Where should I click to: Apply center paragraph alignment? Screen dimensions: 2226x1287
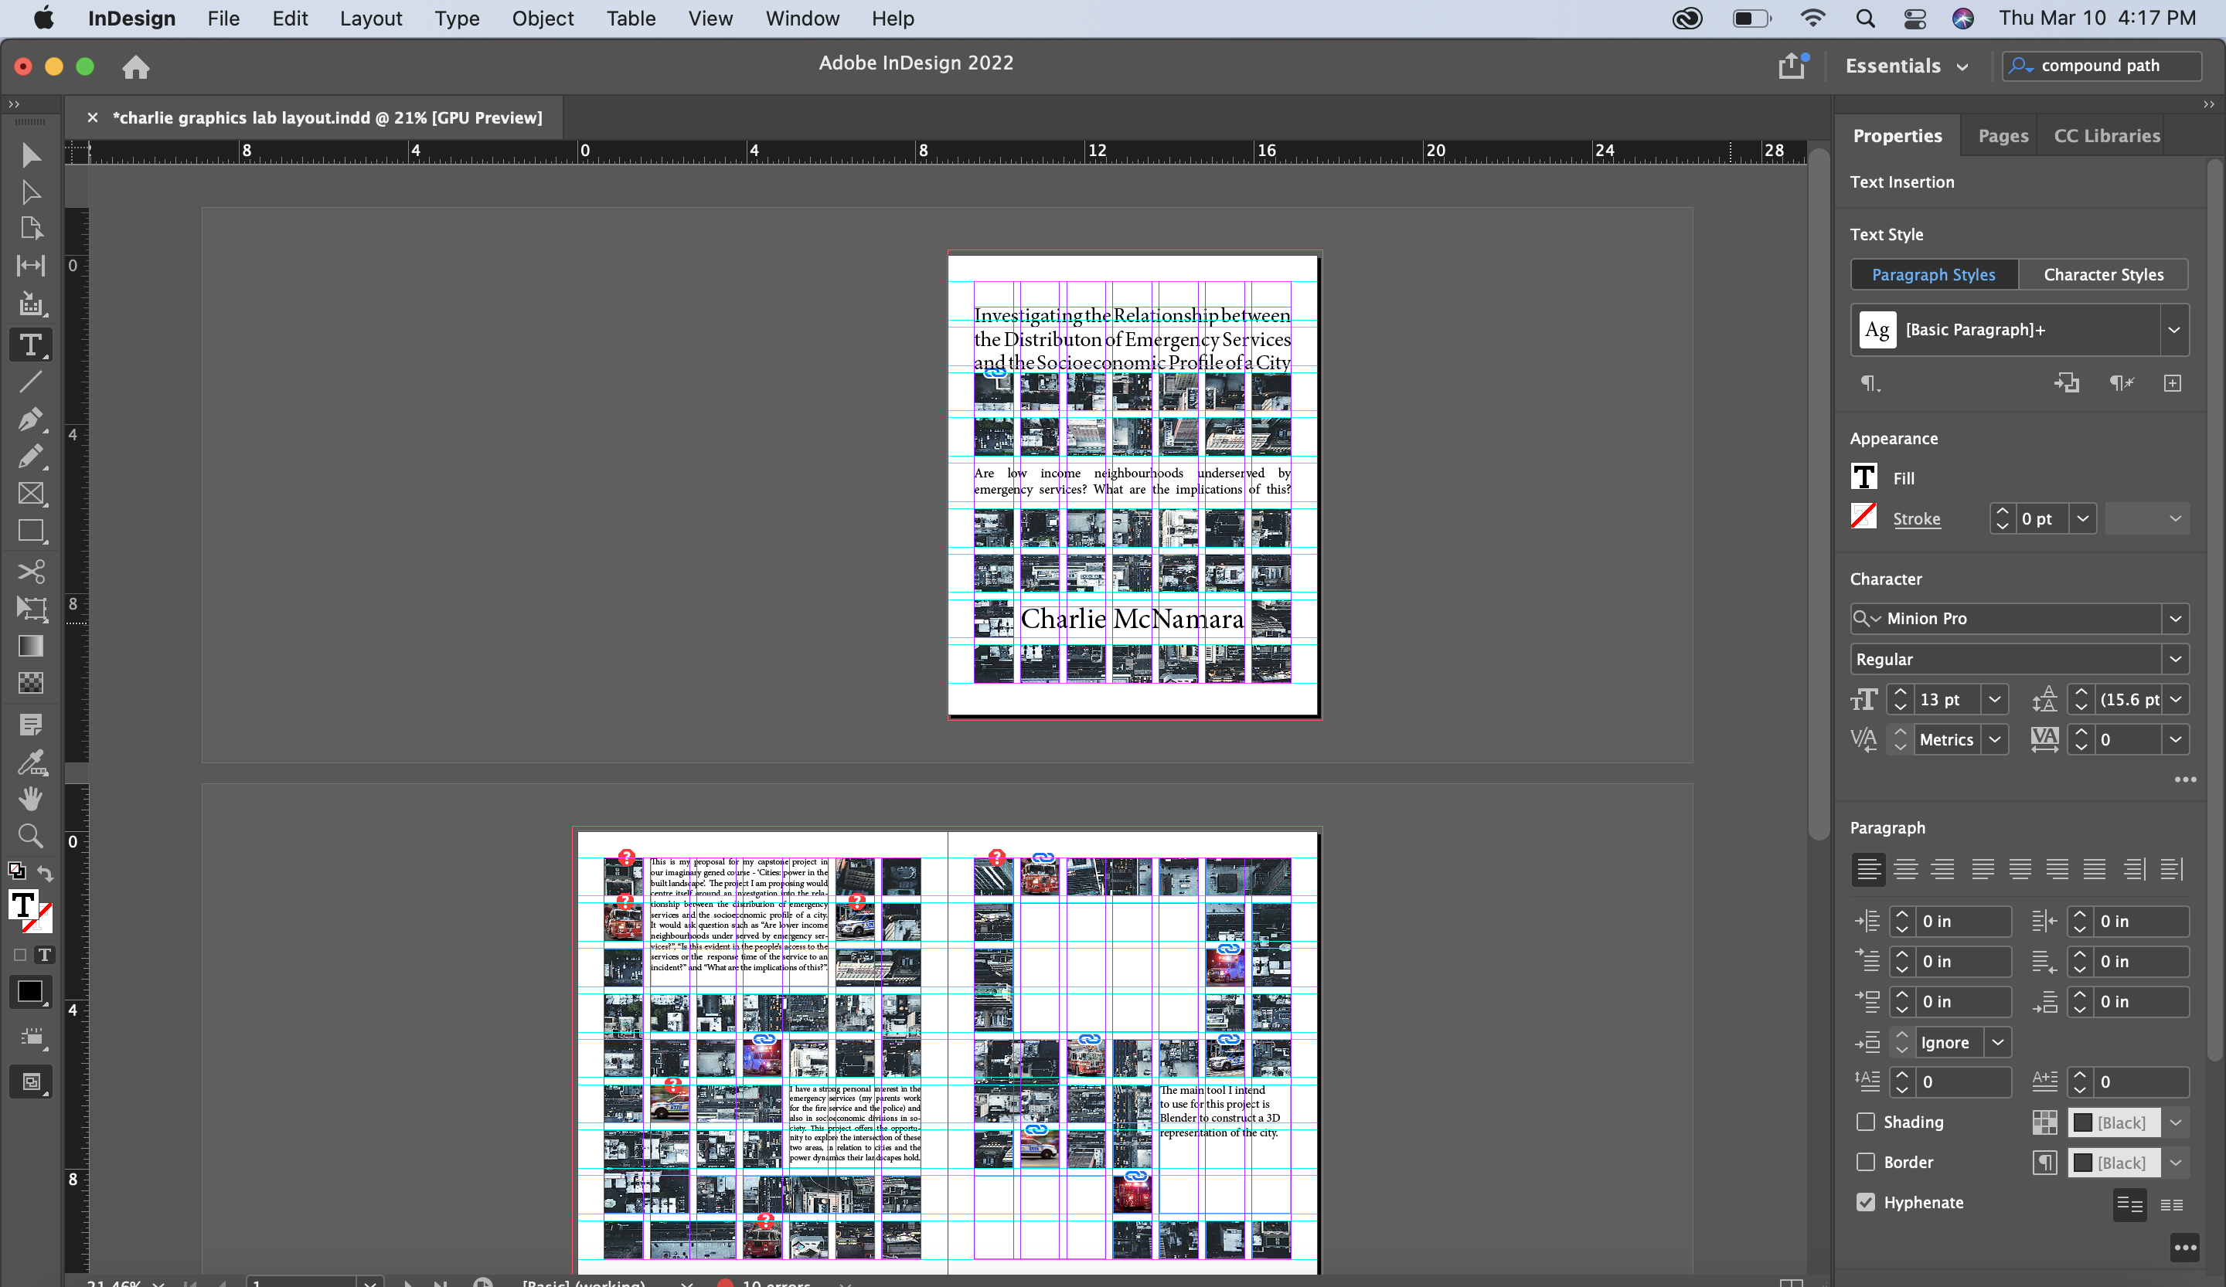click(x=1906, y=870)
